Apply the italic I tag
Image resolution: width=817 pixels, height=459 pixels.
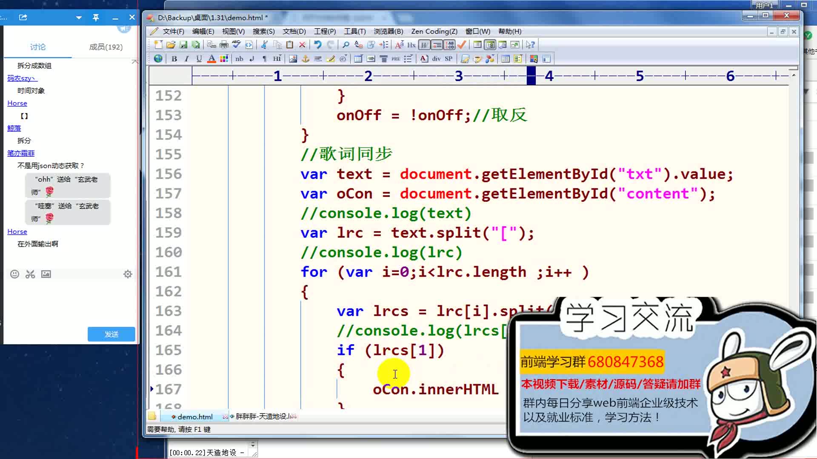(186, 59)
